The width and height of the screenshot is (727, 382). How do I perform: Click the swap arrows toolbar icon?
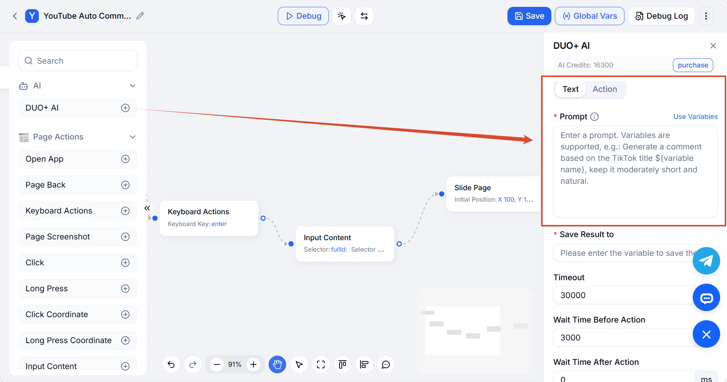[364, 16]
